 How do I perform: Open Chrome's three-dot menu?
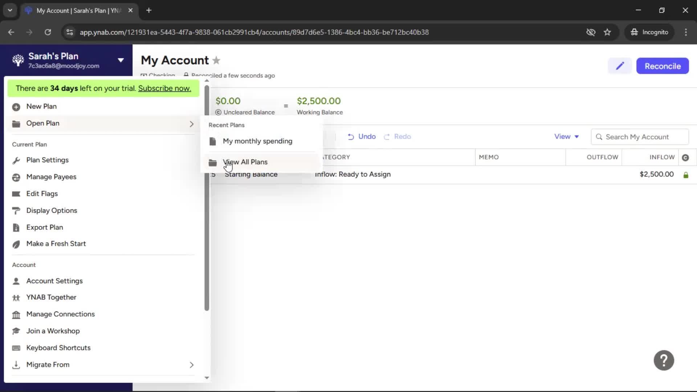click(x=686, y=32)
